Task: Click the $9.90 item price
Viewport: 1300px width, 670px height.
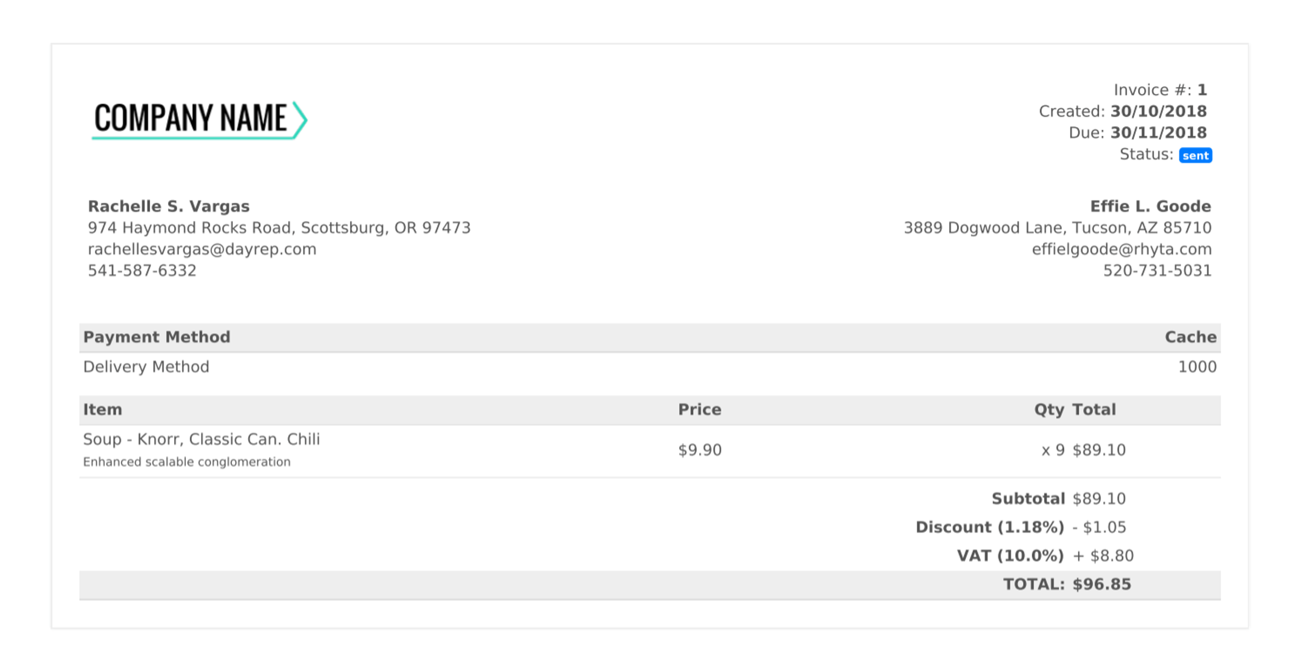Action: 699,450
